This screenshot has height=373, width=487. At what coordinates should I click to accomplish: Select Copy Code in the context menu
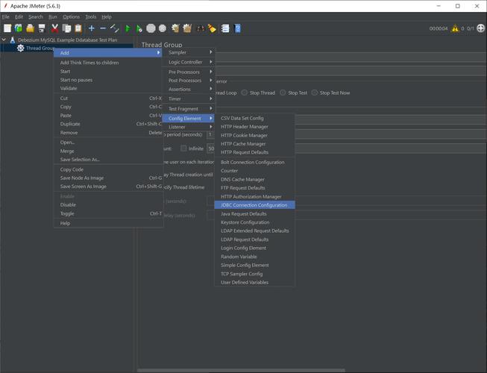pyautogui.click(x=108, y=169)
